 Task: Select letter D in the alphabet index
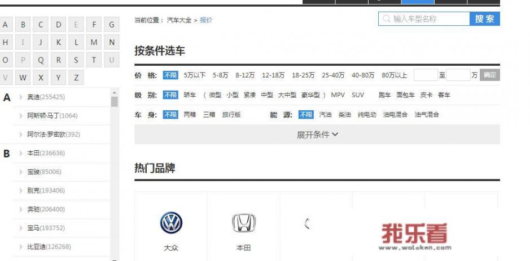pyautogui.click(x=59, y=25)
